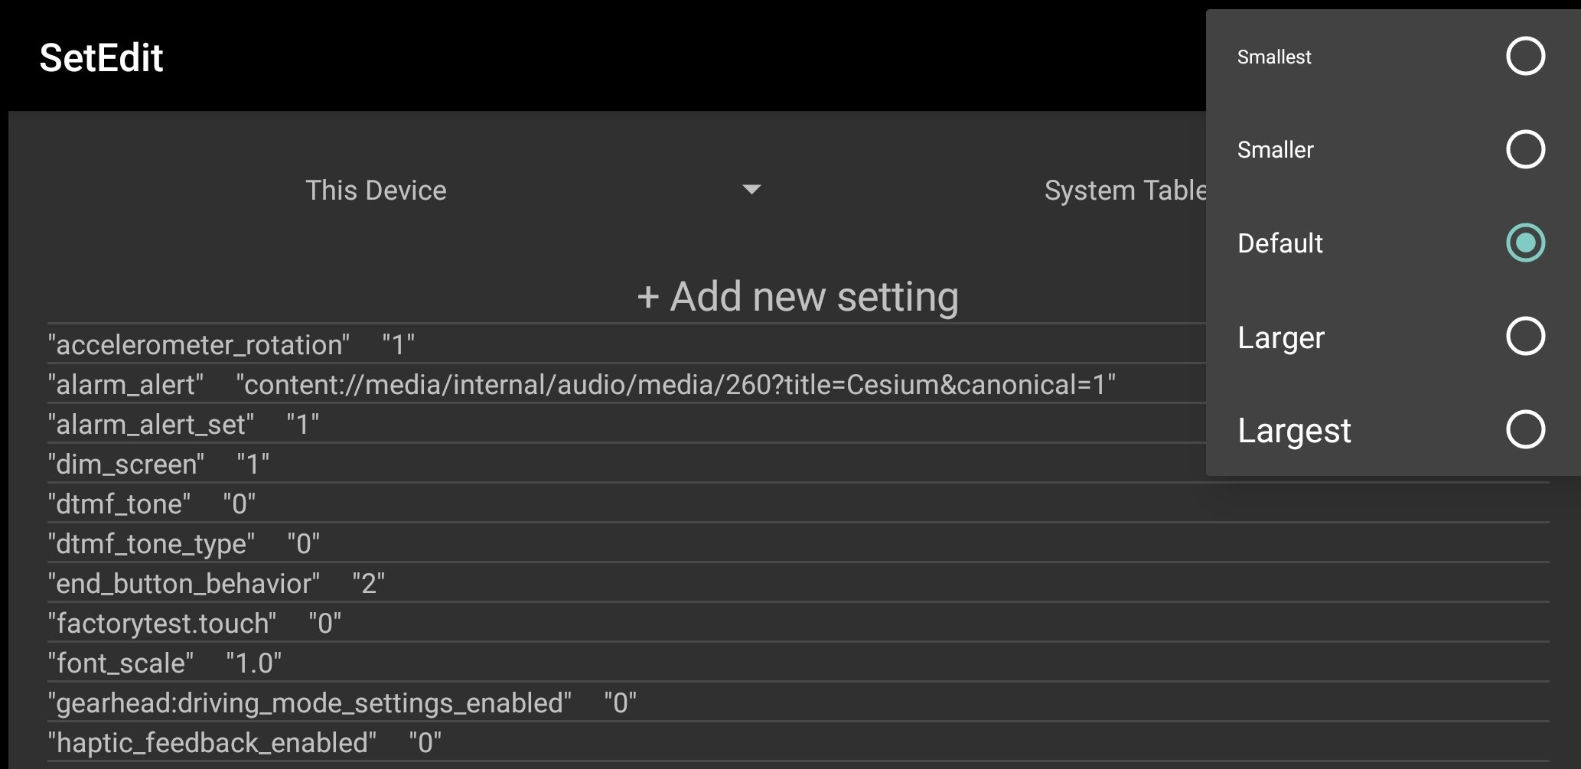This screenshot has height=769, width=1581.
Task: Select the Smaller radio button
Action: click(1525, 149)
